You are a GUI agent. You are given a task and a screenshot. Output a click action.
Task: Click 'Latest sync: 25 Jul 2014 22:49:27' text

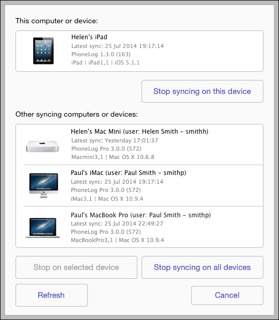(117, 223)
